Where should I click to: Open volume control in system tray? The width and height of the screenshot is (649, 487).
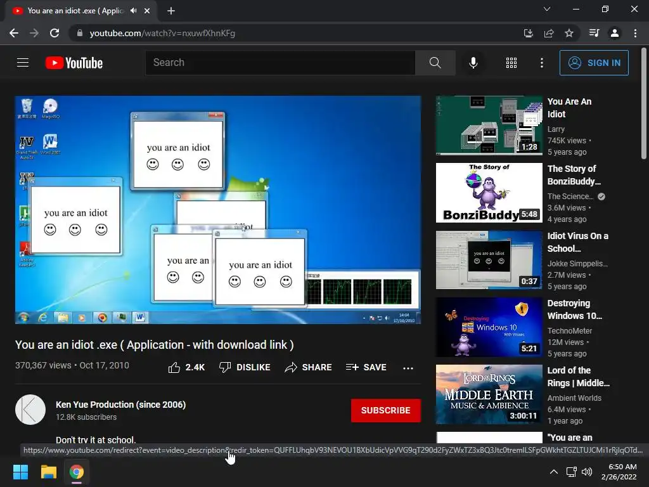pos(586,472)
